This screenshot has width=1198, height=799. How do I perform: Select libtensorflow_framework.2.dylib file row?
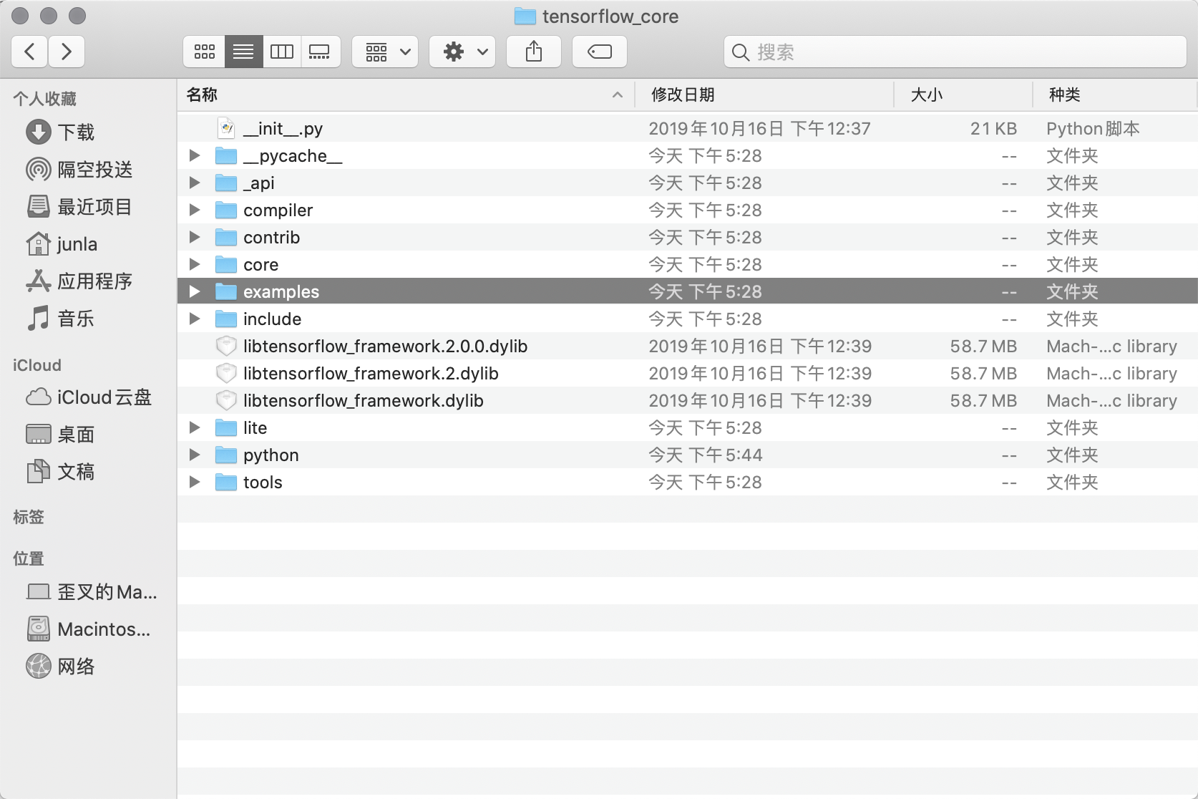[688, 373]
